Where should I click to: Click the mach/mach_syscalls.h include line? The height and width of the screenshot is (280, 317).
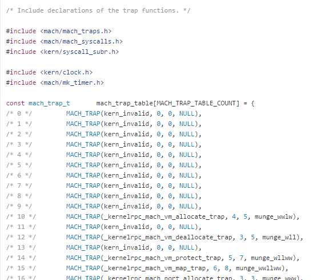65,41
